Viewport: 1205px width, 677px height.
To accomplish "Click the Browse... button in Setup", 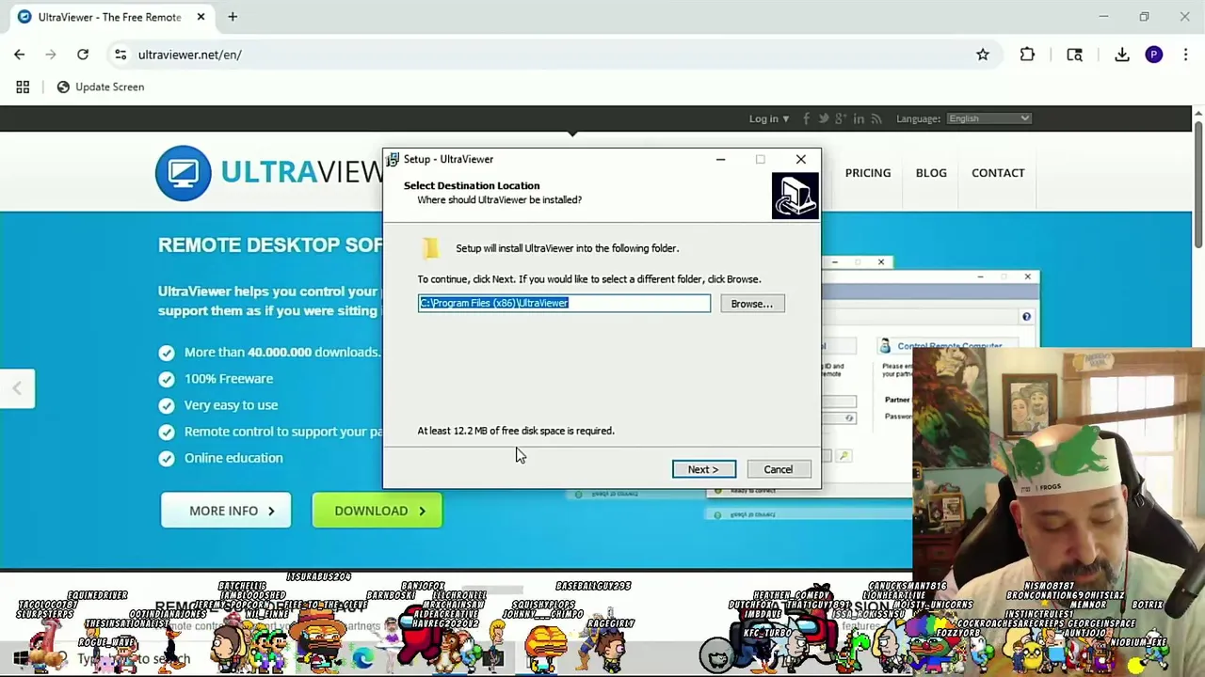I will (x=751, y=304).
